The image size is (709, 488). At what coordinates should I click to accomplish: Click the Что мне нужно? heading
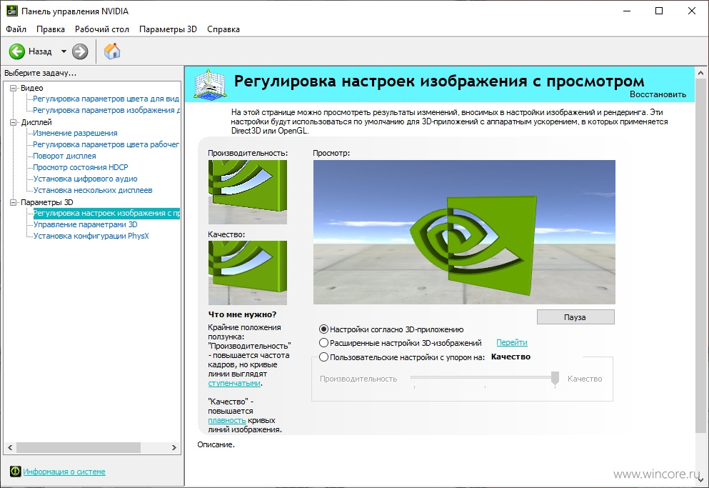click(242, 314)
